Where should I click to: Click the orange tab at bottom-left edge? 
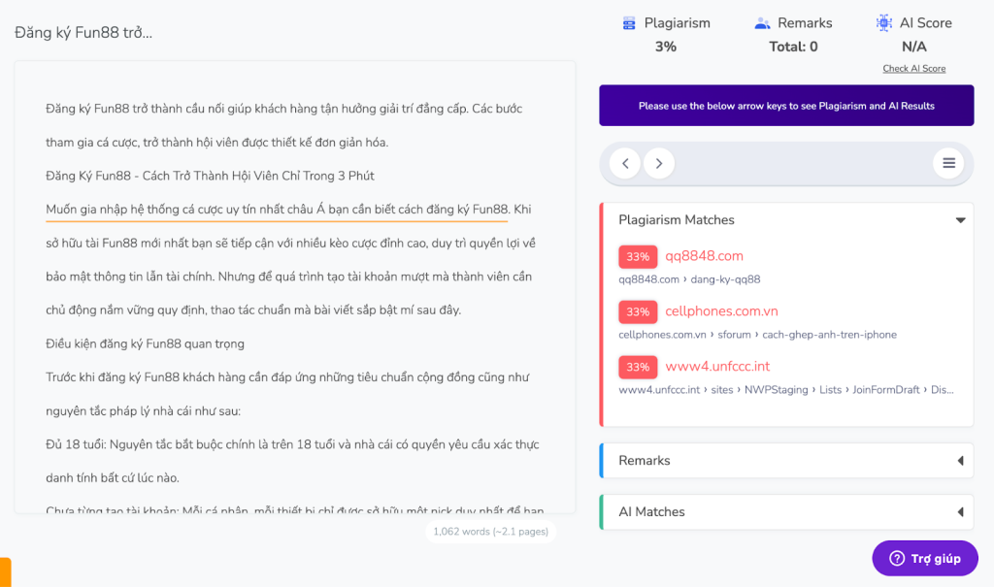[5, 572]
